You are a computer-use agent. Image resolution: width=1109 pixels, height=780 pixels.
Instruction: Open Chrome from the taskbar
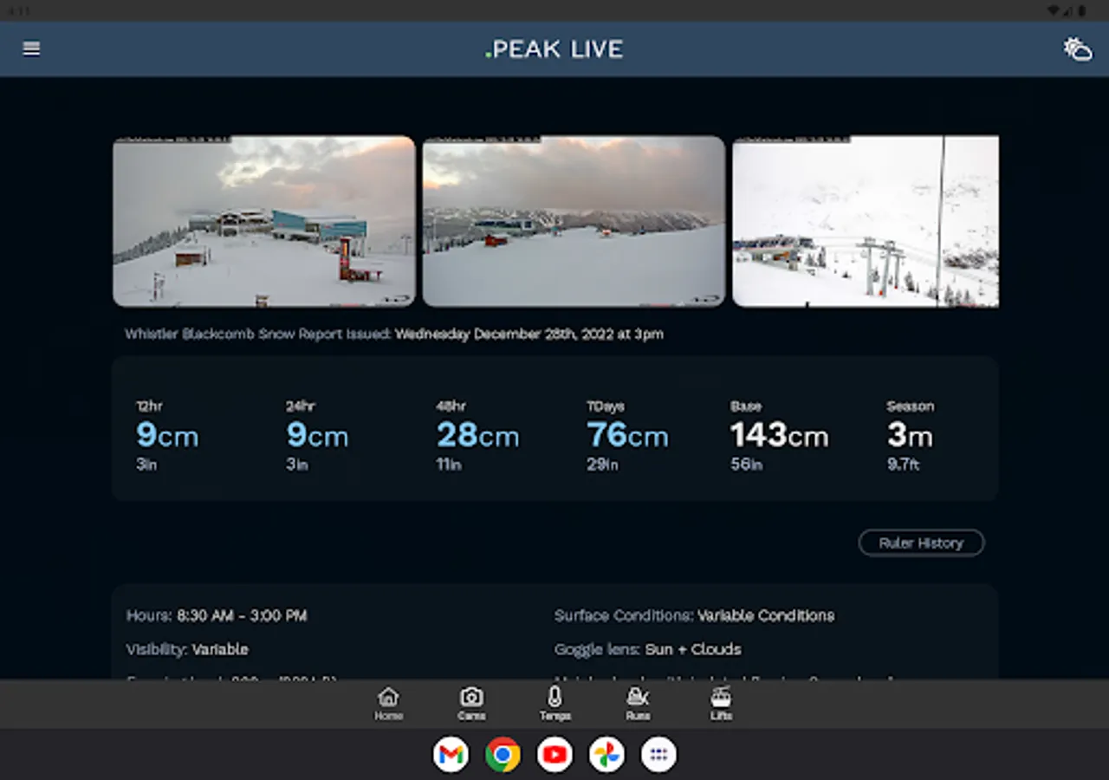pyautogui.click(x=503, y=755)
